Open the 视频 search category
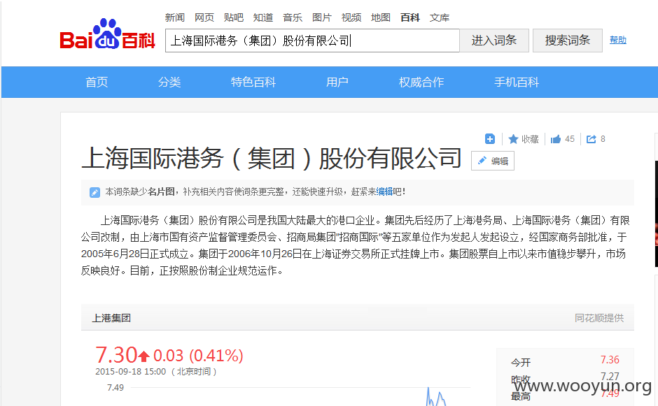 coord(351,17)
